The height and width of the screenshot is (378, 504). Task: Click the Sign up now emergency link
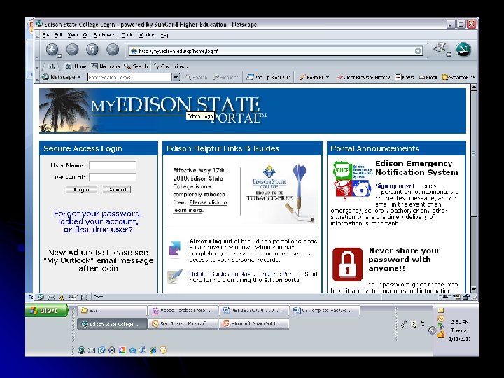[393, 185]
